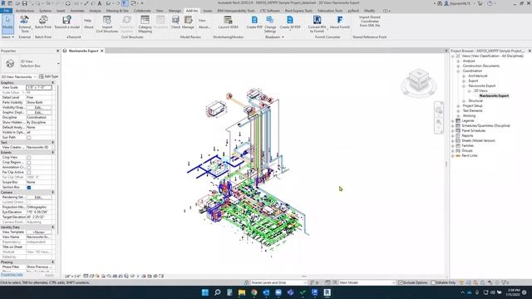Click the 3D View type thumbnail in Properties
This screenshot has height=299, width=532.
[x=10, y=63]
